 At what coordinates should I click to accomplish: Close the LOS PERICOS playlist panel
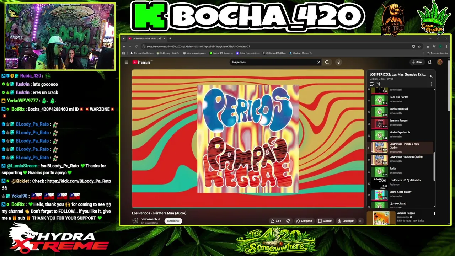(431, 76)
